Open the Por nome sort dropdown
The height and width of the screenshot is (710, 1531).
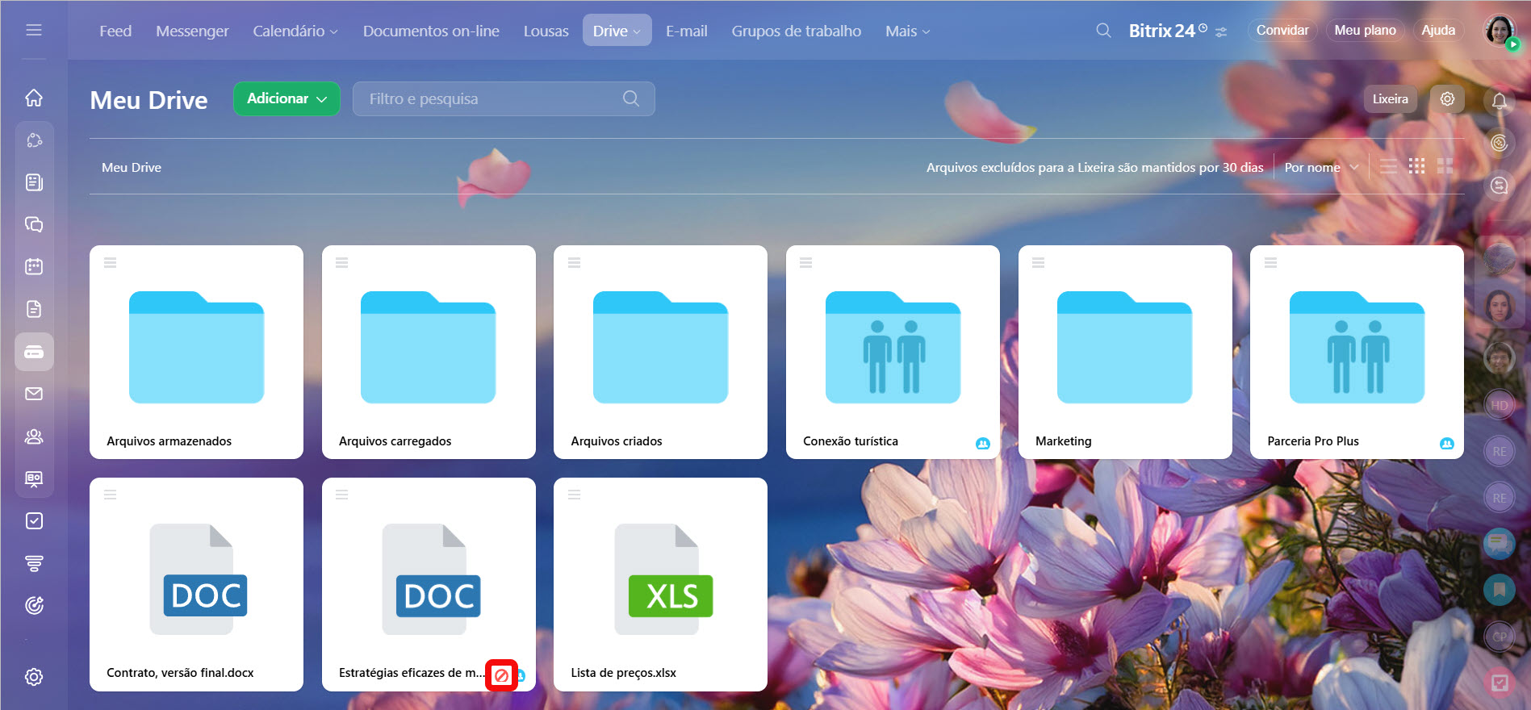tap(1321, 167)
